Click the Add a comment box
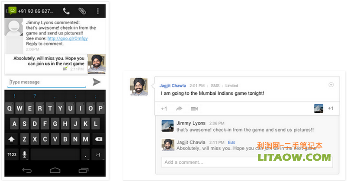The image size is (347, 181). pyautogui.click(x=247, y=162)
